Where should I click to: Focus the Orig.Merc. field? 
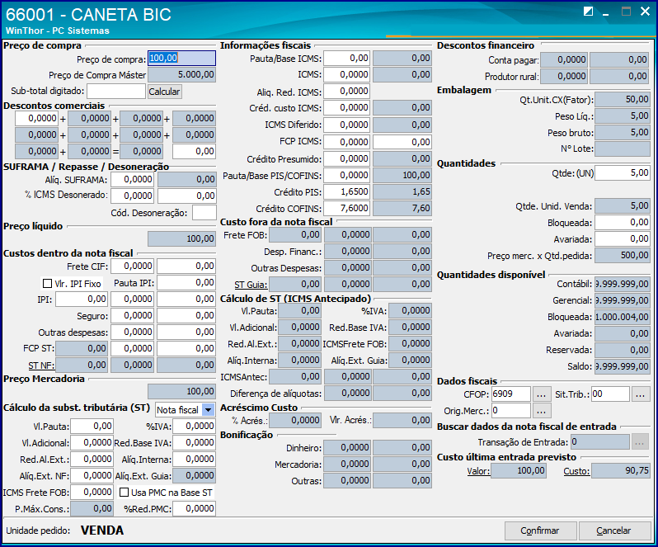[510, 411]
